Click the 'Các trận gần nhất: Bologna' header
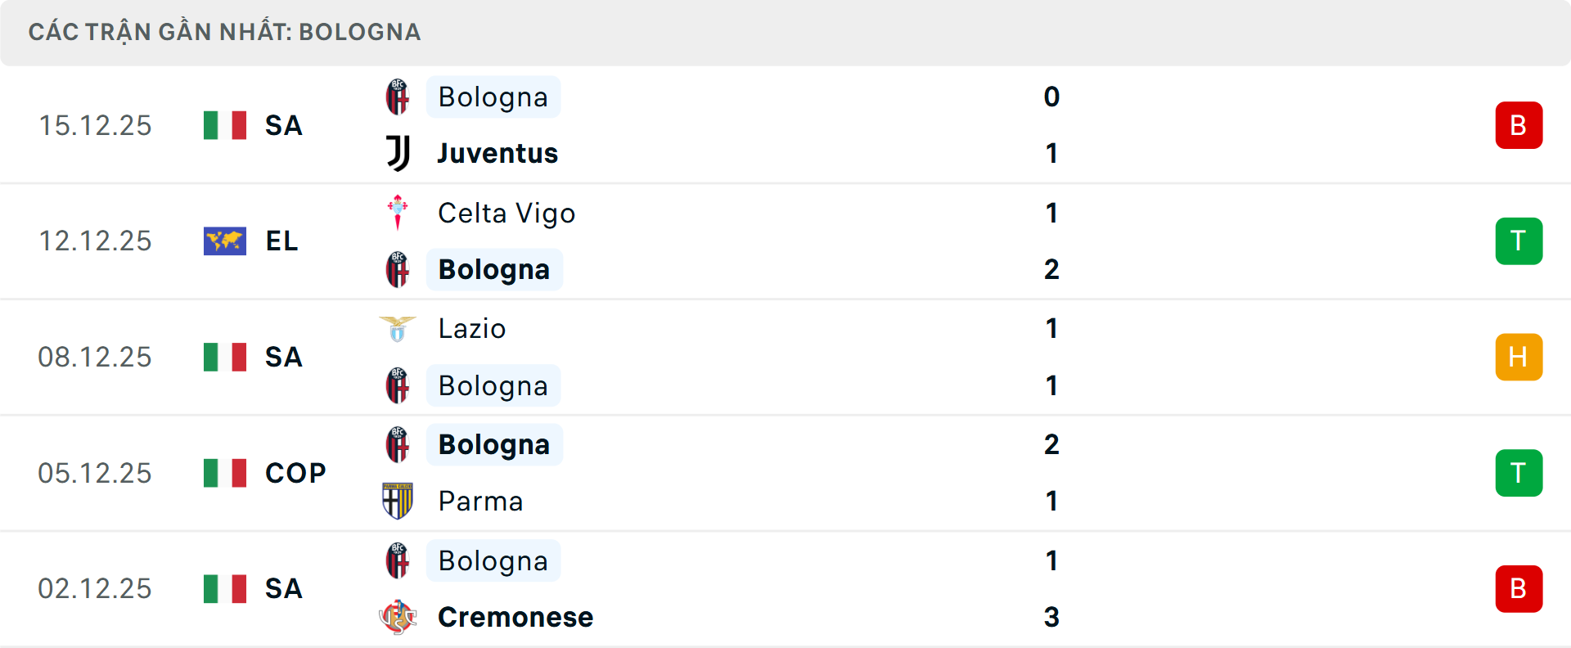1571x648 pixels. [224, 32]
